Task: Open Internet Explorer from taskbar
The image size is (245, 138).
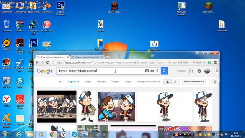Action: (x=19, y=135)
